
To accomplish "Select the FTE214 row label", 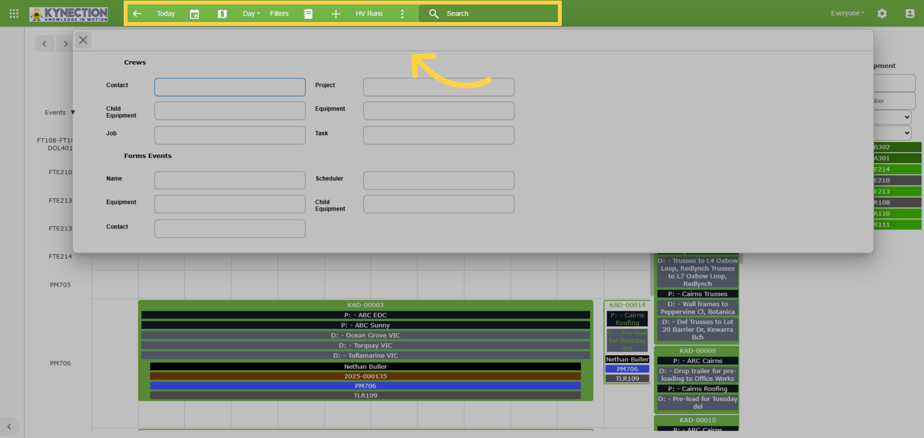I will point(60,256).
